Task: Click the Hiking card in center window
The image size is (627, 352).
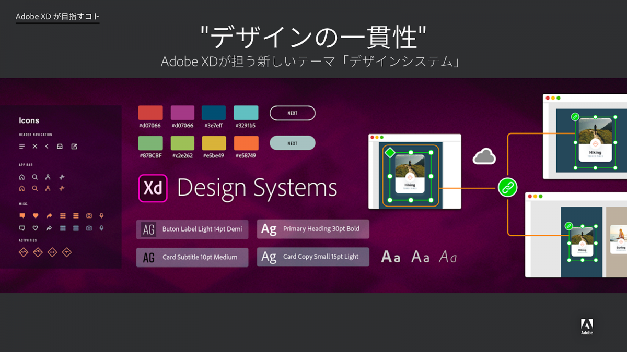Action: point(410,174)
